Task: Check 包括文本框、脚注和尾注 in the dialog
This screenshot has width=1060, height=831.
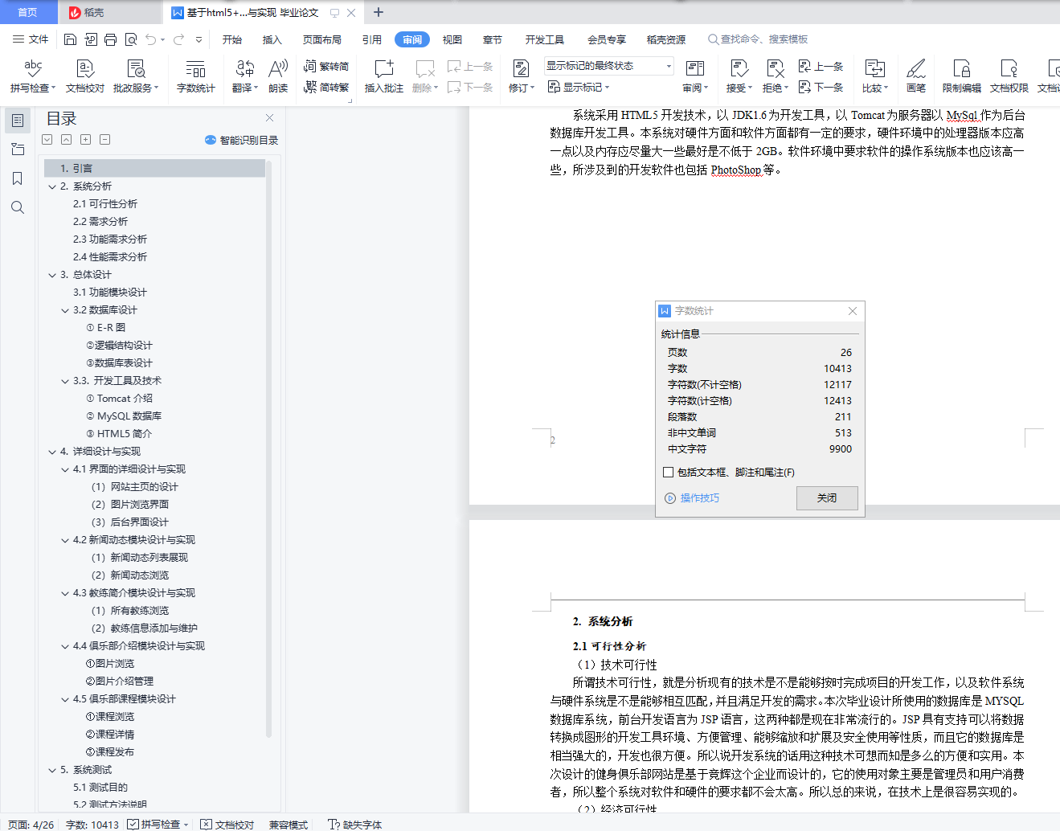Action: coord(669,472)
